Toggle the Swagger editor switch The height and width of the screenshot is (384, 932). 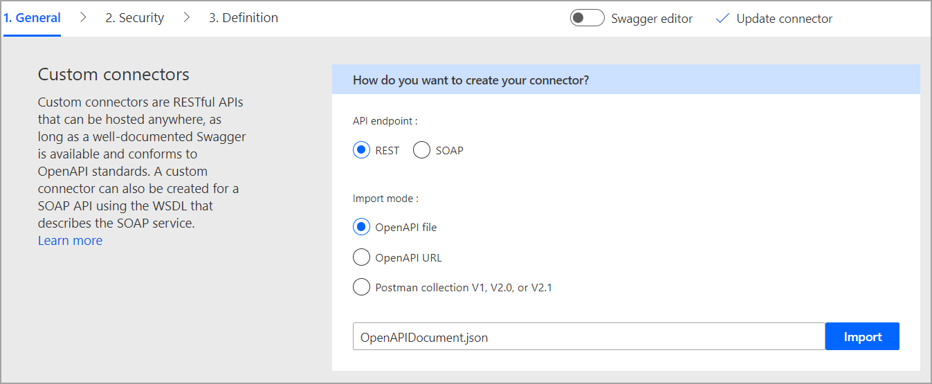pyautogui.click(x=587, y=18)
